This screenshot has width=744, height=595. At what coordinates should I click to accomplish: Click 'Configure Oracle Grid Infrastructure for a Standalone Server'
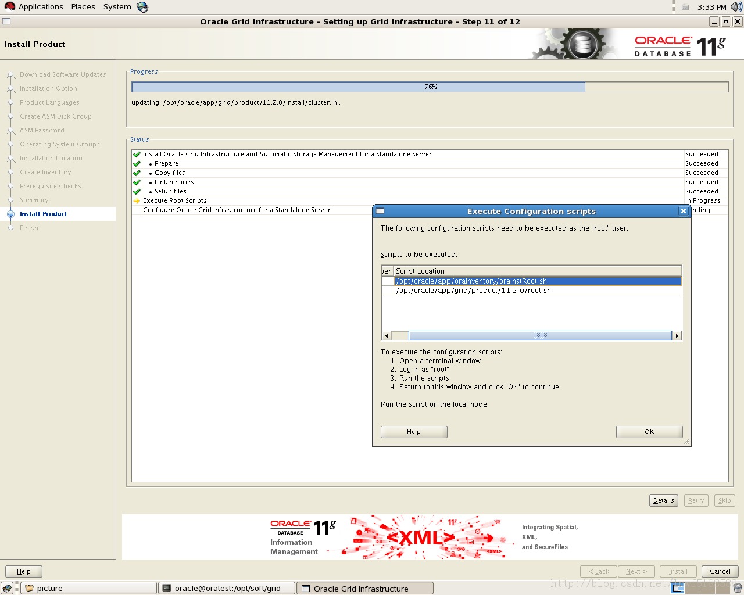237,210
